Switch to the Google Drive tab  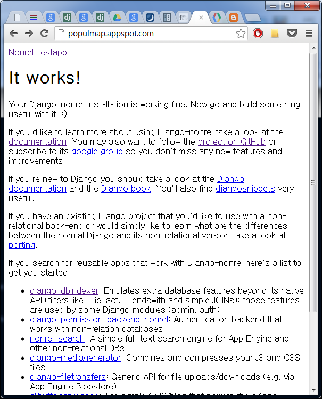(117, 18)
